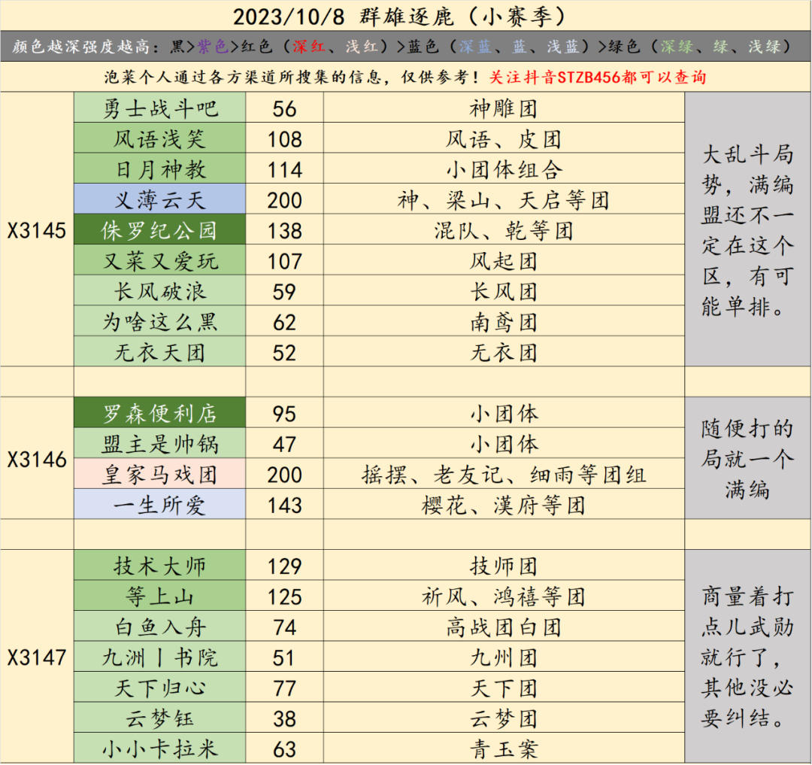
Task: Click the alliance cell 为啥这么黑
Action: click(159, 322)
